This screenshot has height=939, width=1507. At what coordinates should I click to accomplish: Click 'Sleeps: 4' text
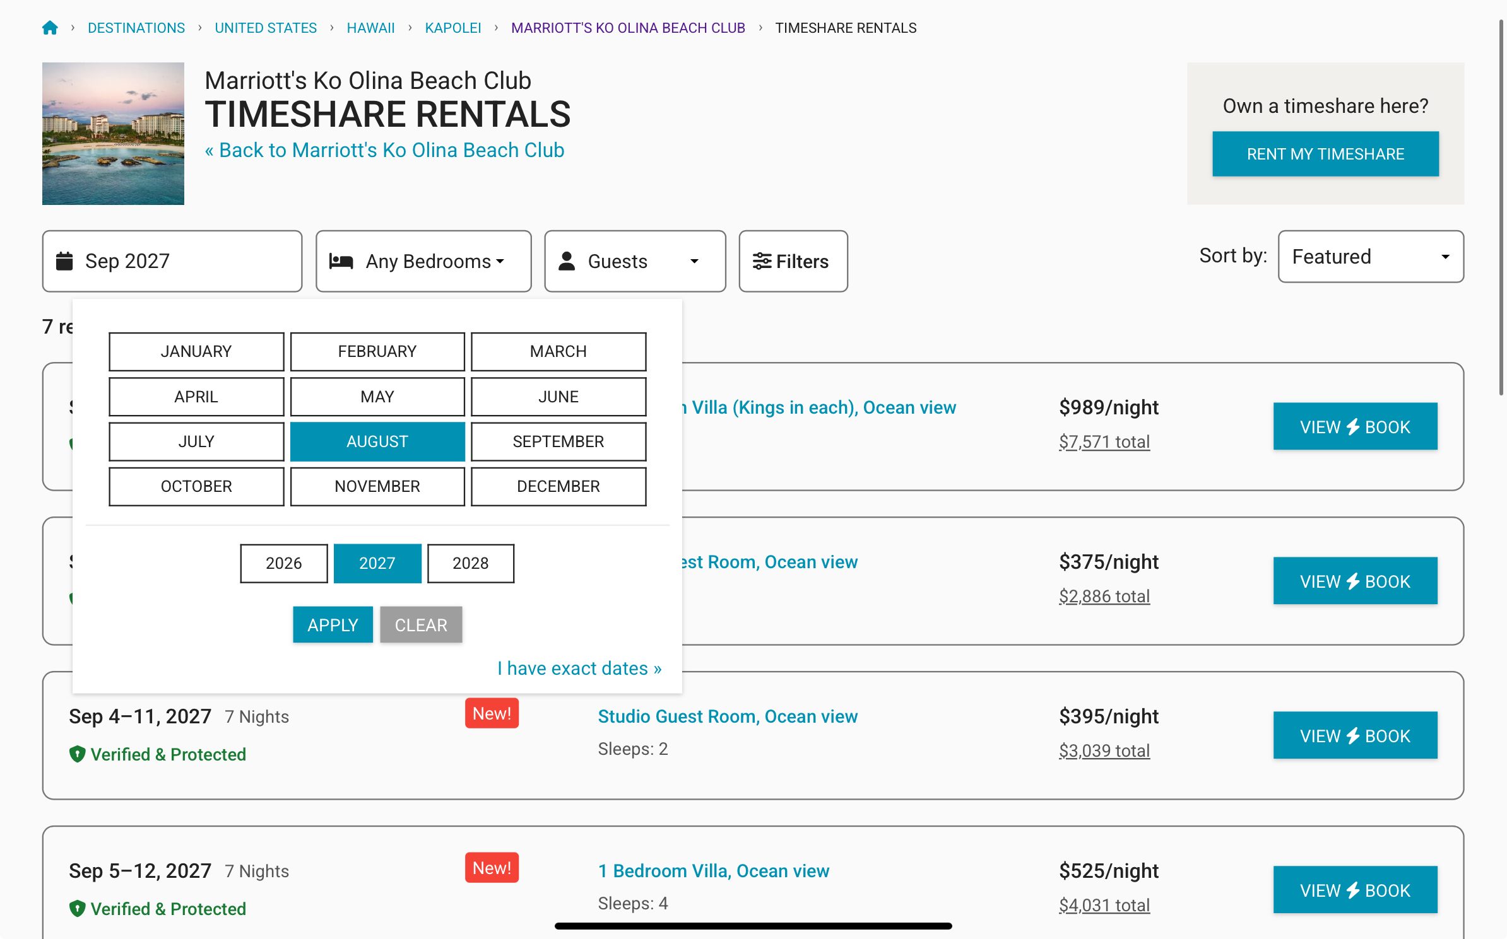tap(633, 903)
